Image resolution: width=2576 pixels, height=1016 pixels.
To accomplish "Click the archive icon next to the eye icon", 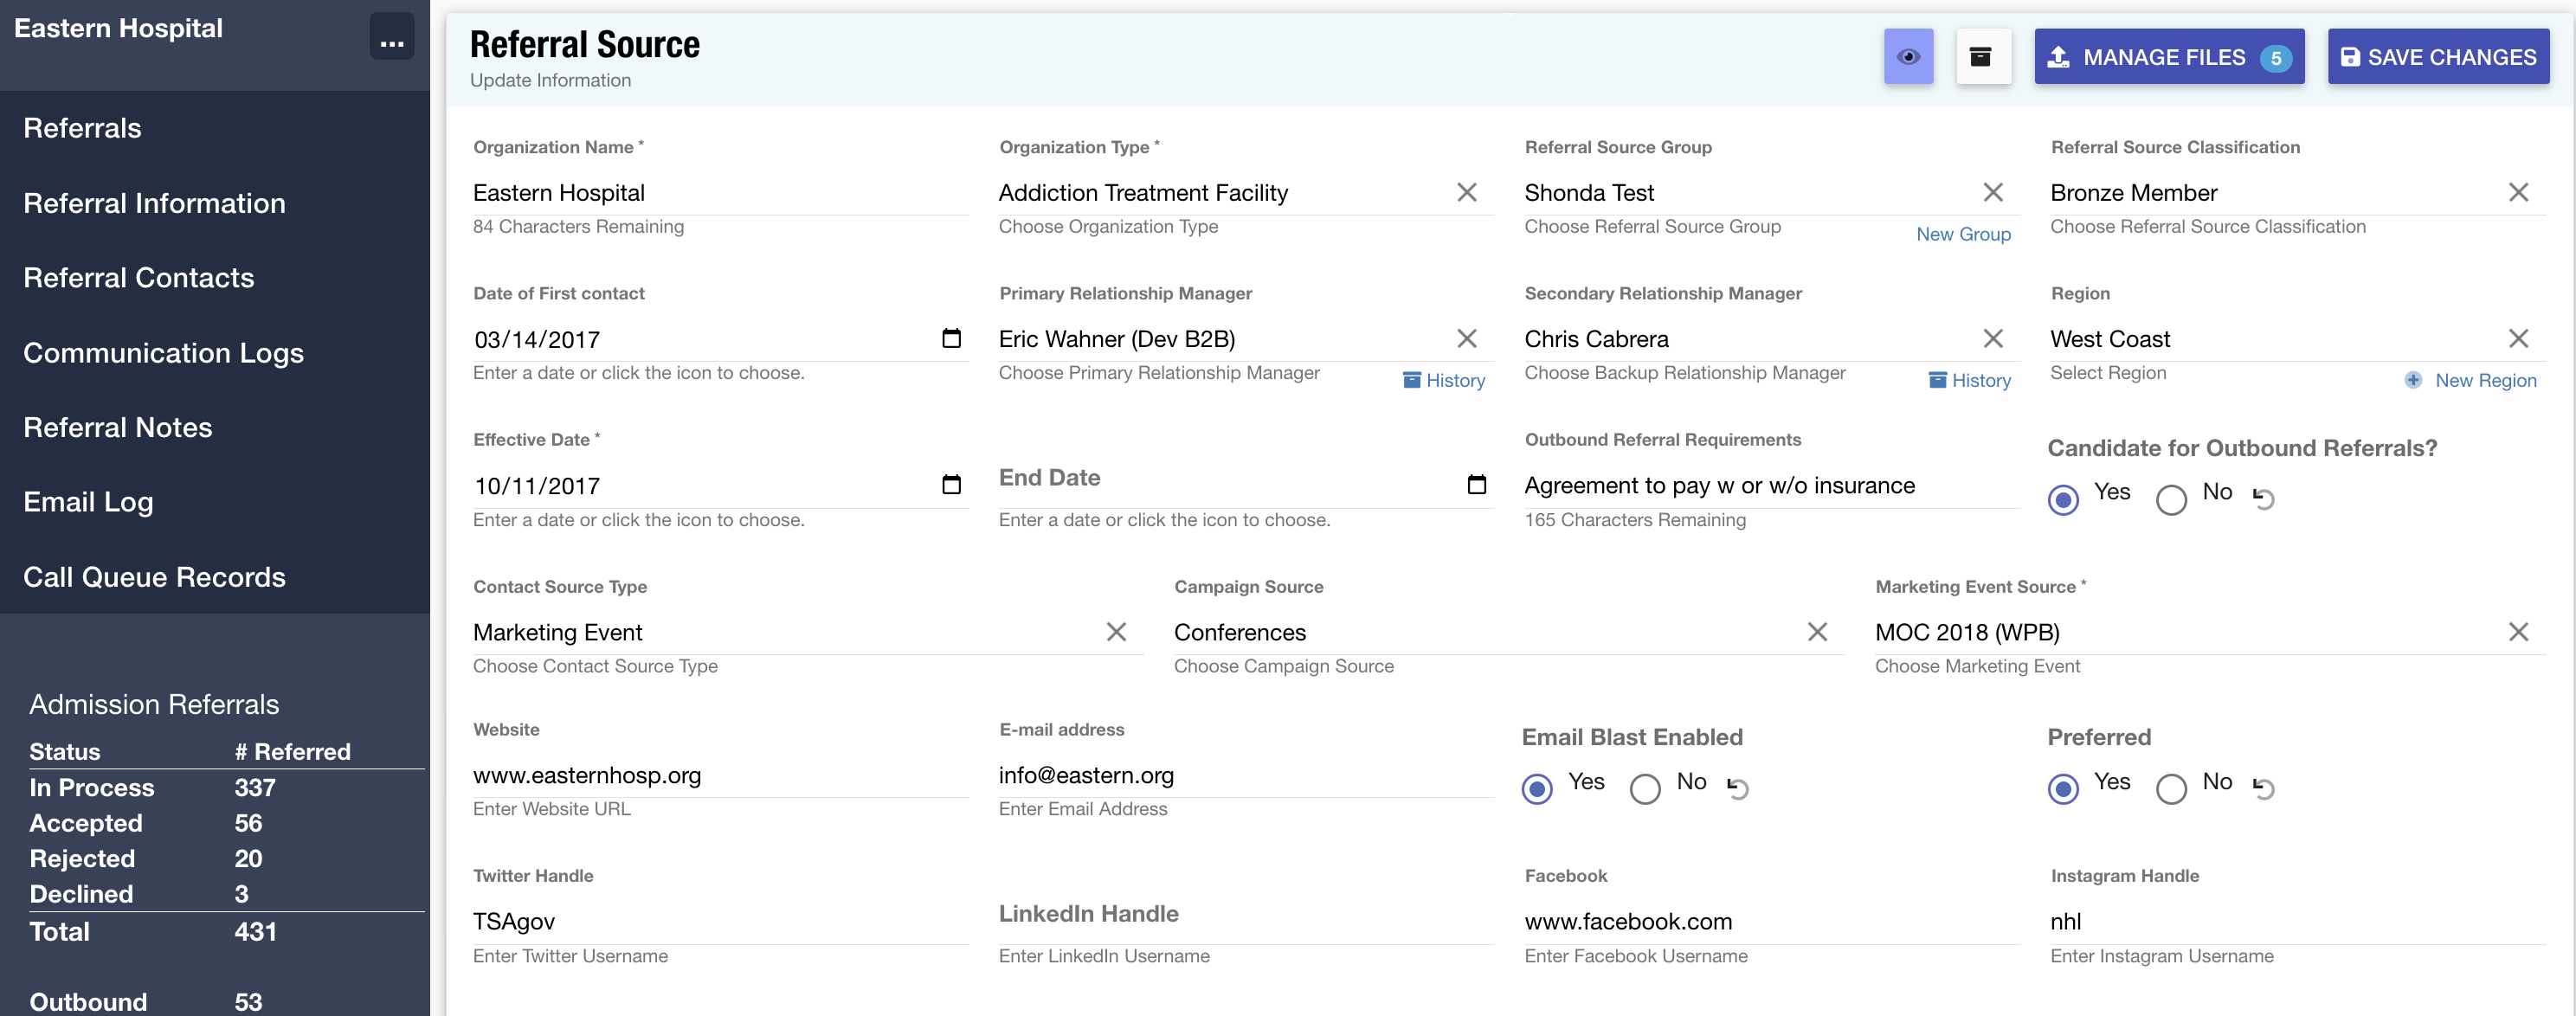I will pos(1984,57).
